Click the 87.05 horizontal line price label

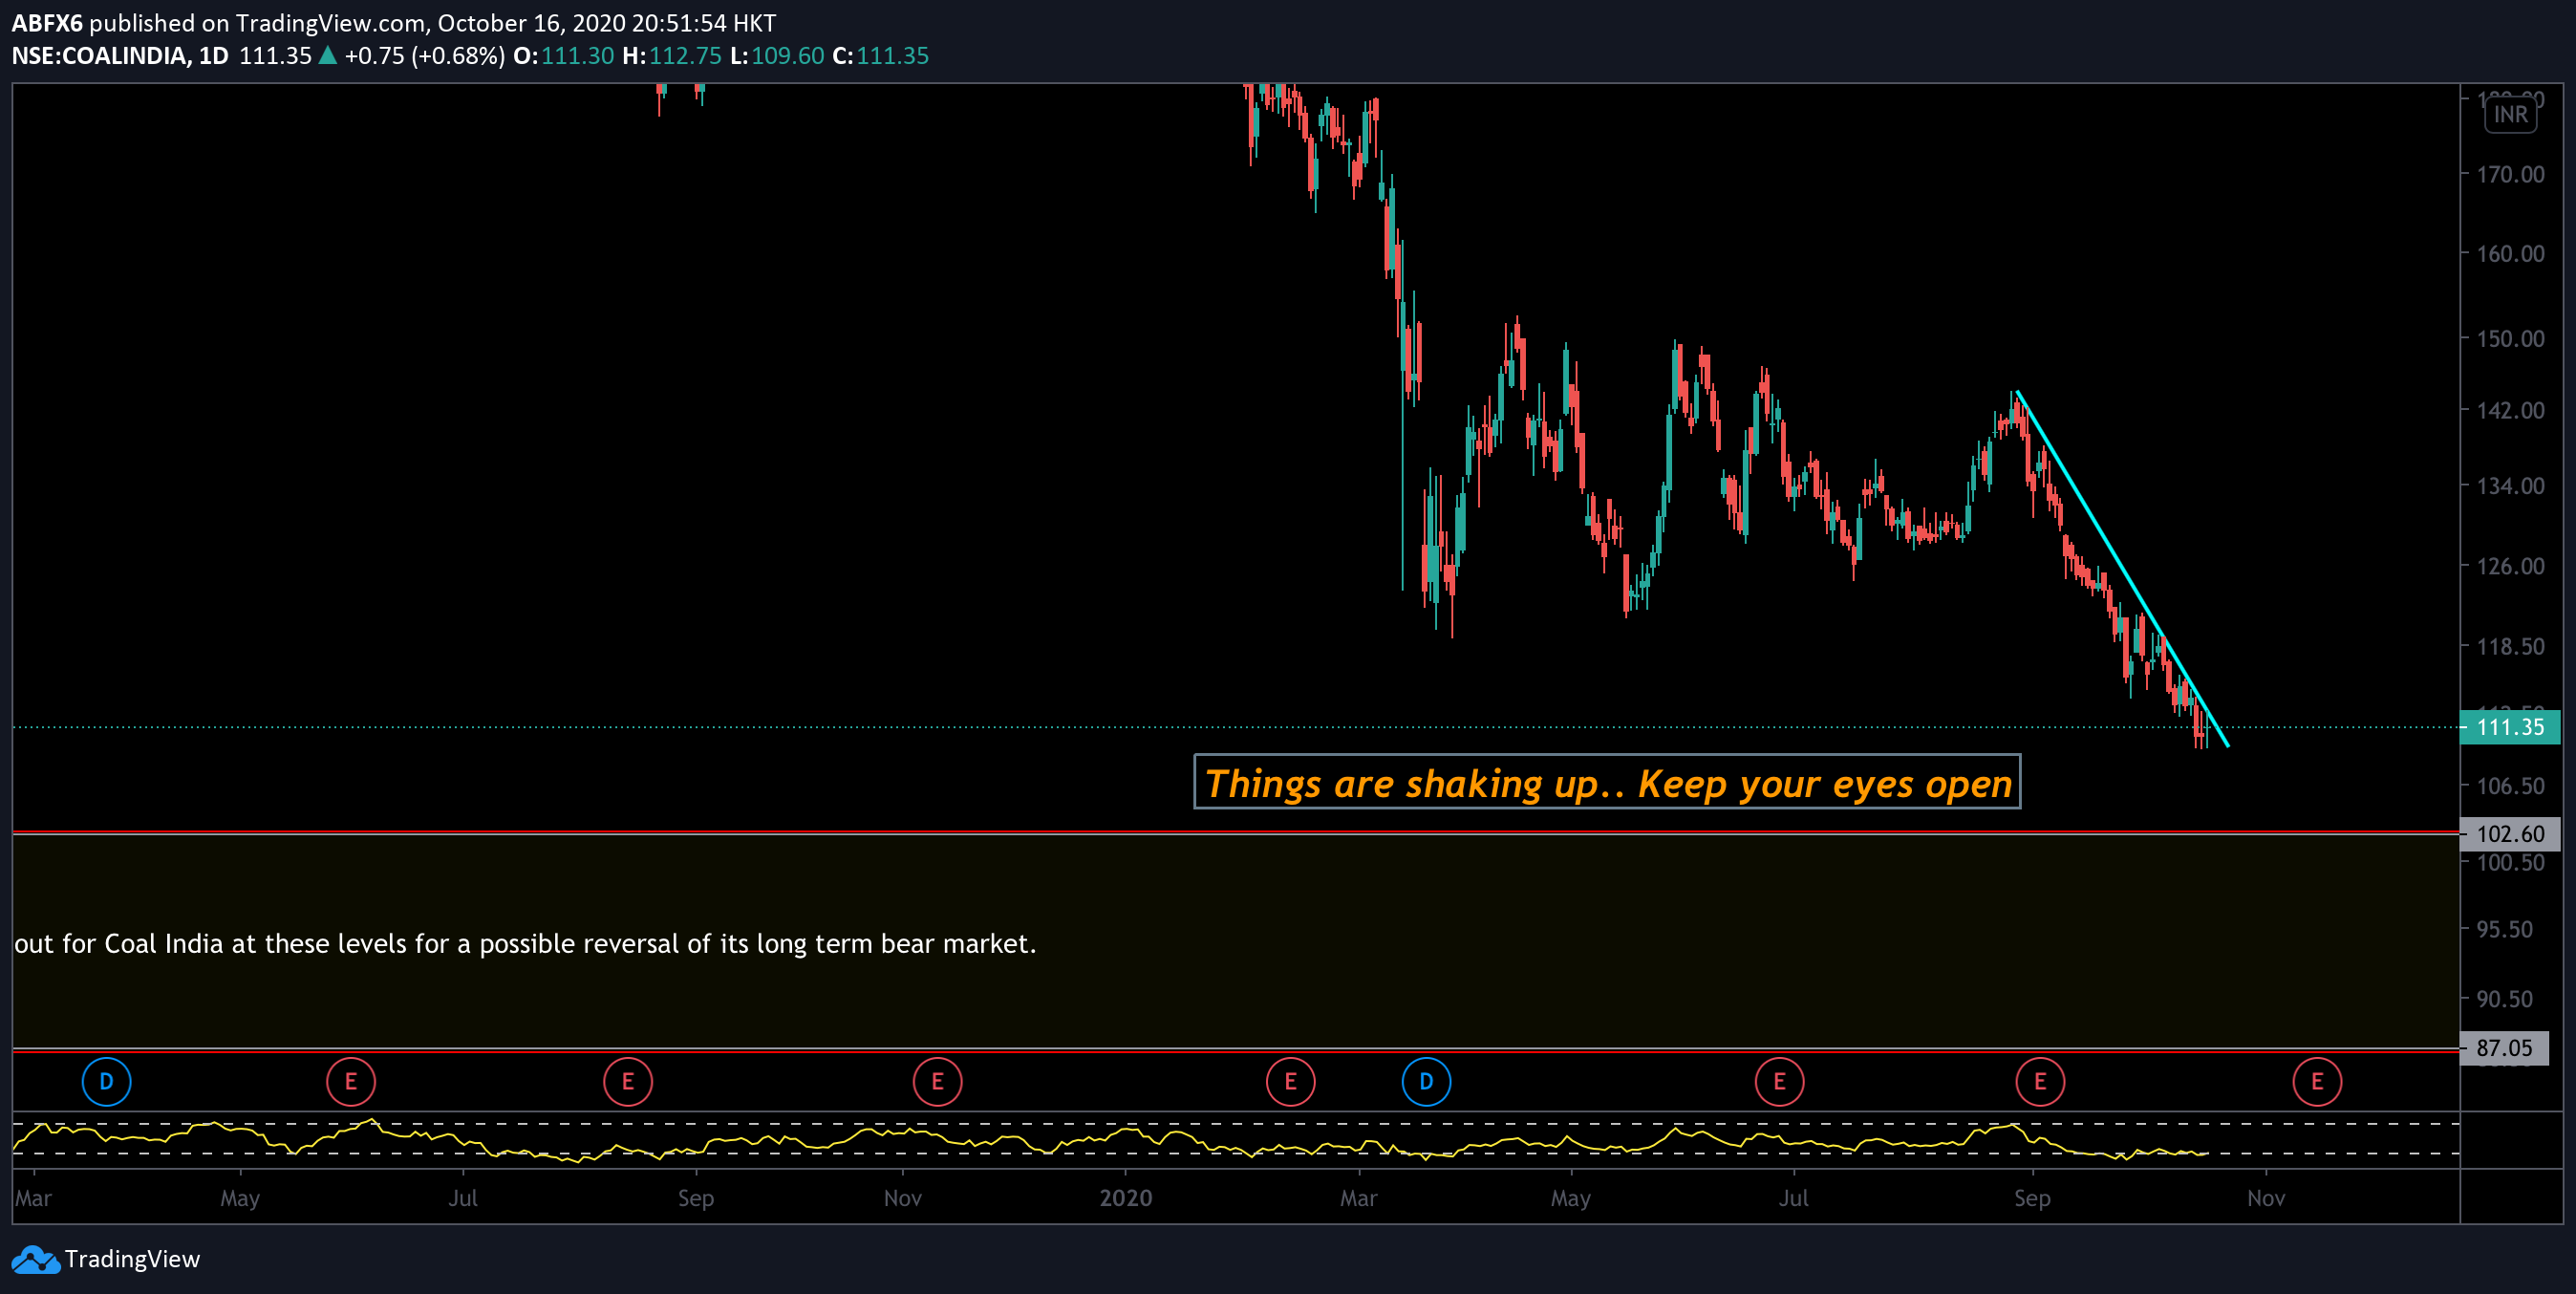(2504, 1048)
